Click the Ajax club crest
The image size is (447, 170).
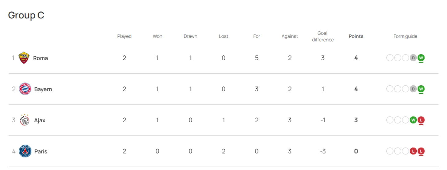[x=24, y=120]
